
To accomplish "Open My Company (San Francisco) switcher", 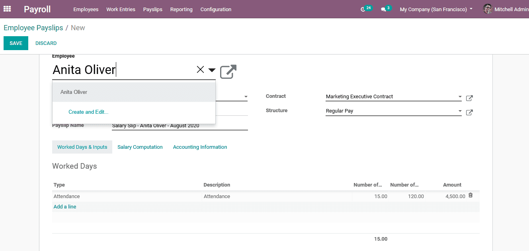I will tap(436, 9).
